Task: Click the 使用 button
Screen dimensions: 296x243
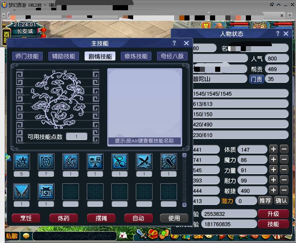Action: pyautogui.click(x=174, y=218)
